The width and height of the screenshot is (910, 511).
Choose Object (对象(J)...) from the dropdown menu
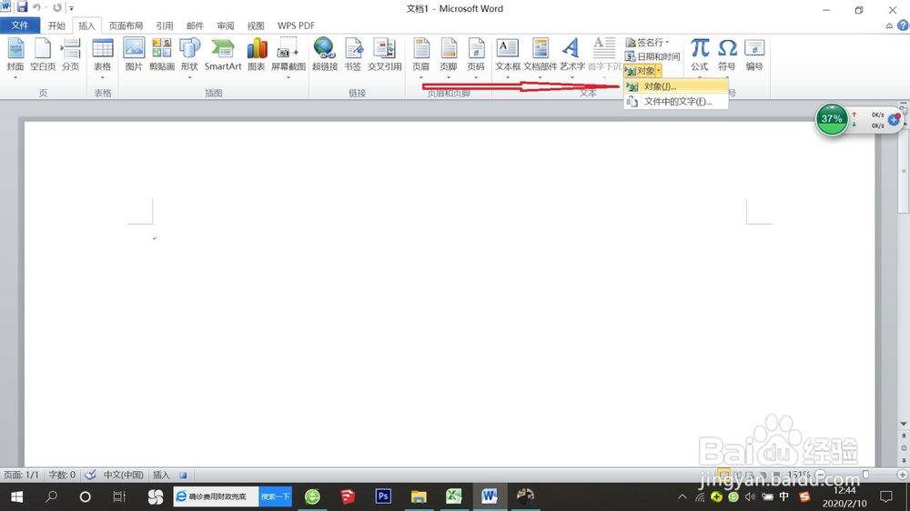[676, 86]
